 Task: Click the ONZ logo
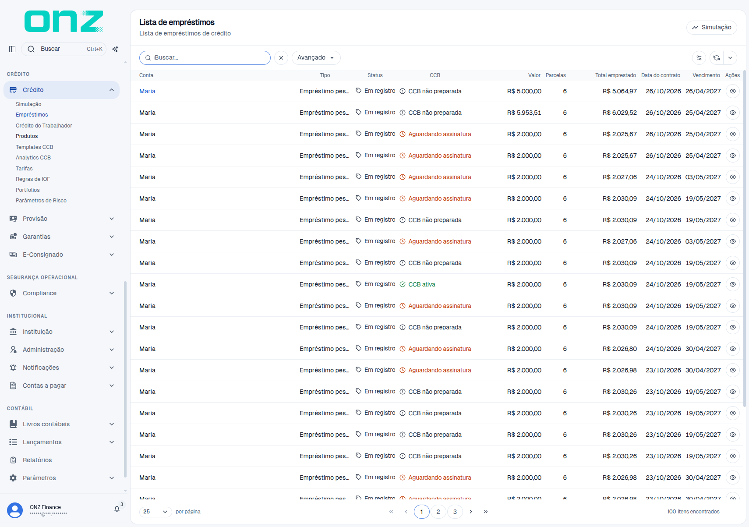tap(64, 21)
